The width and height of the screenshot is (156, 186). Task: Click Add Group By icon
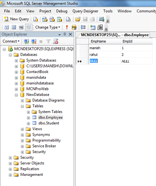click(83, 27)
